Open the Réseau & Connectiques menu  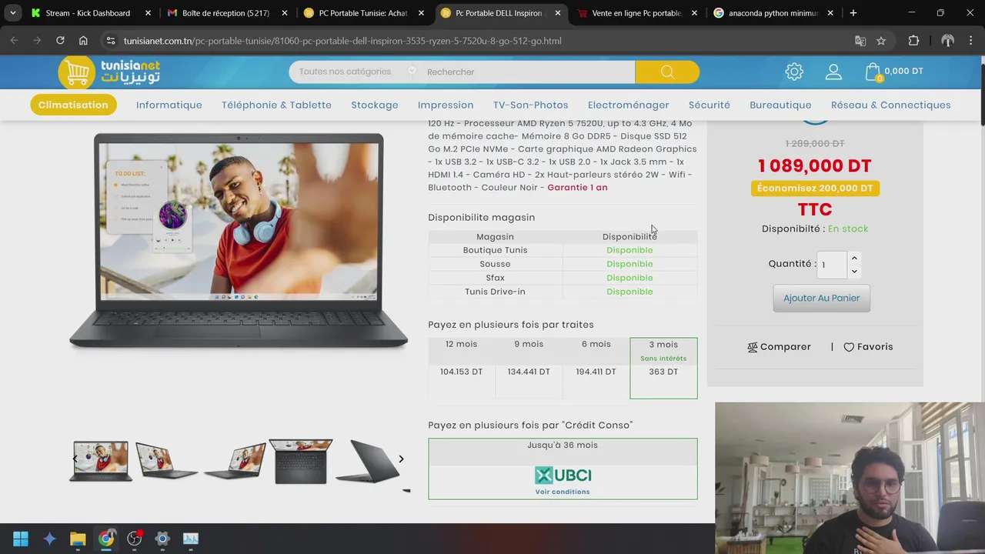[891, 105]
